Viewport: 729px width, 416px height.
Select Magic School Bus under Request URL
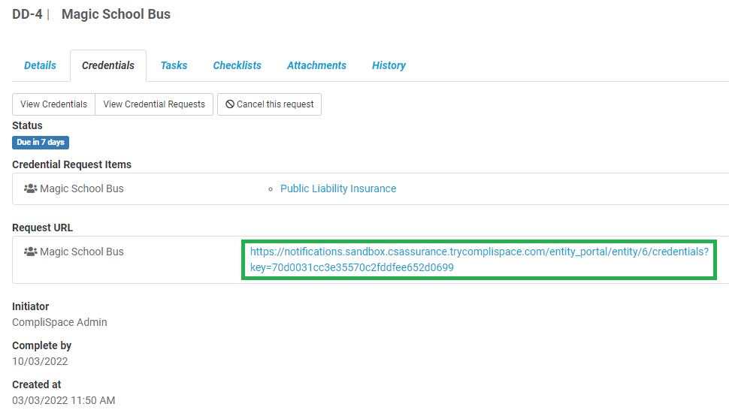click(x=82, y=252)
